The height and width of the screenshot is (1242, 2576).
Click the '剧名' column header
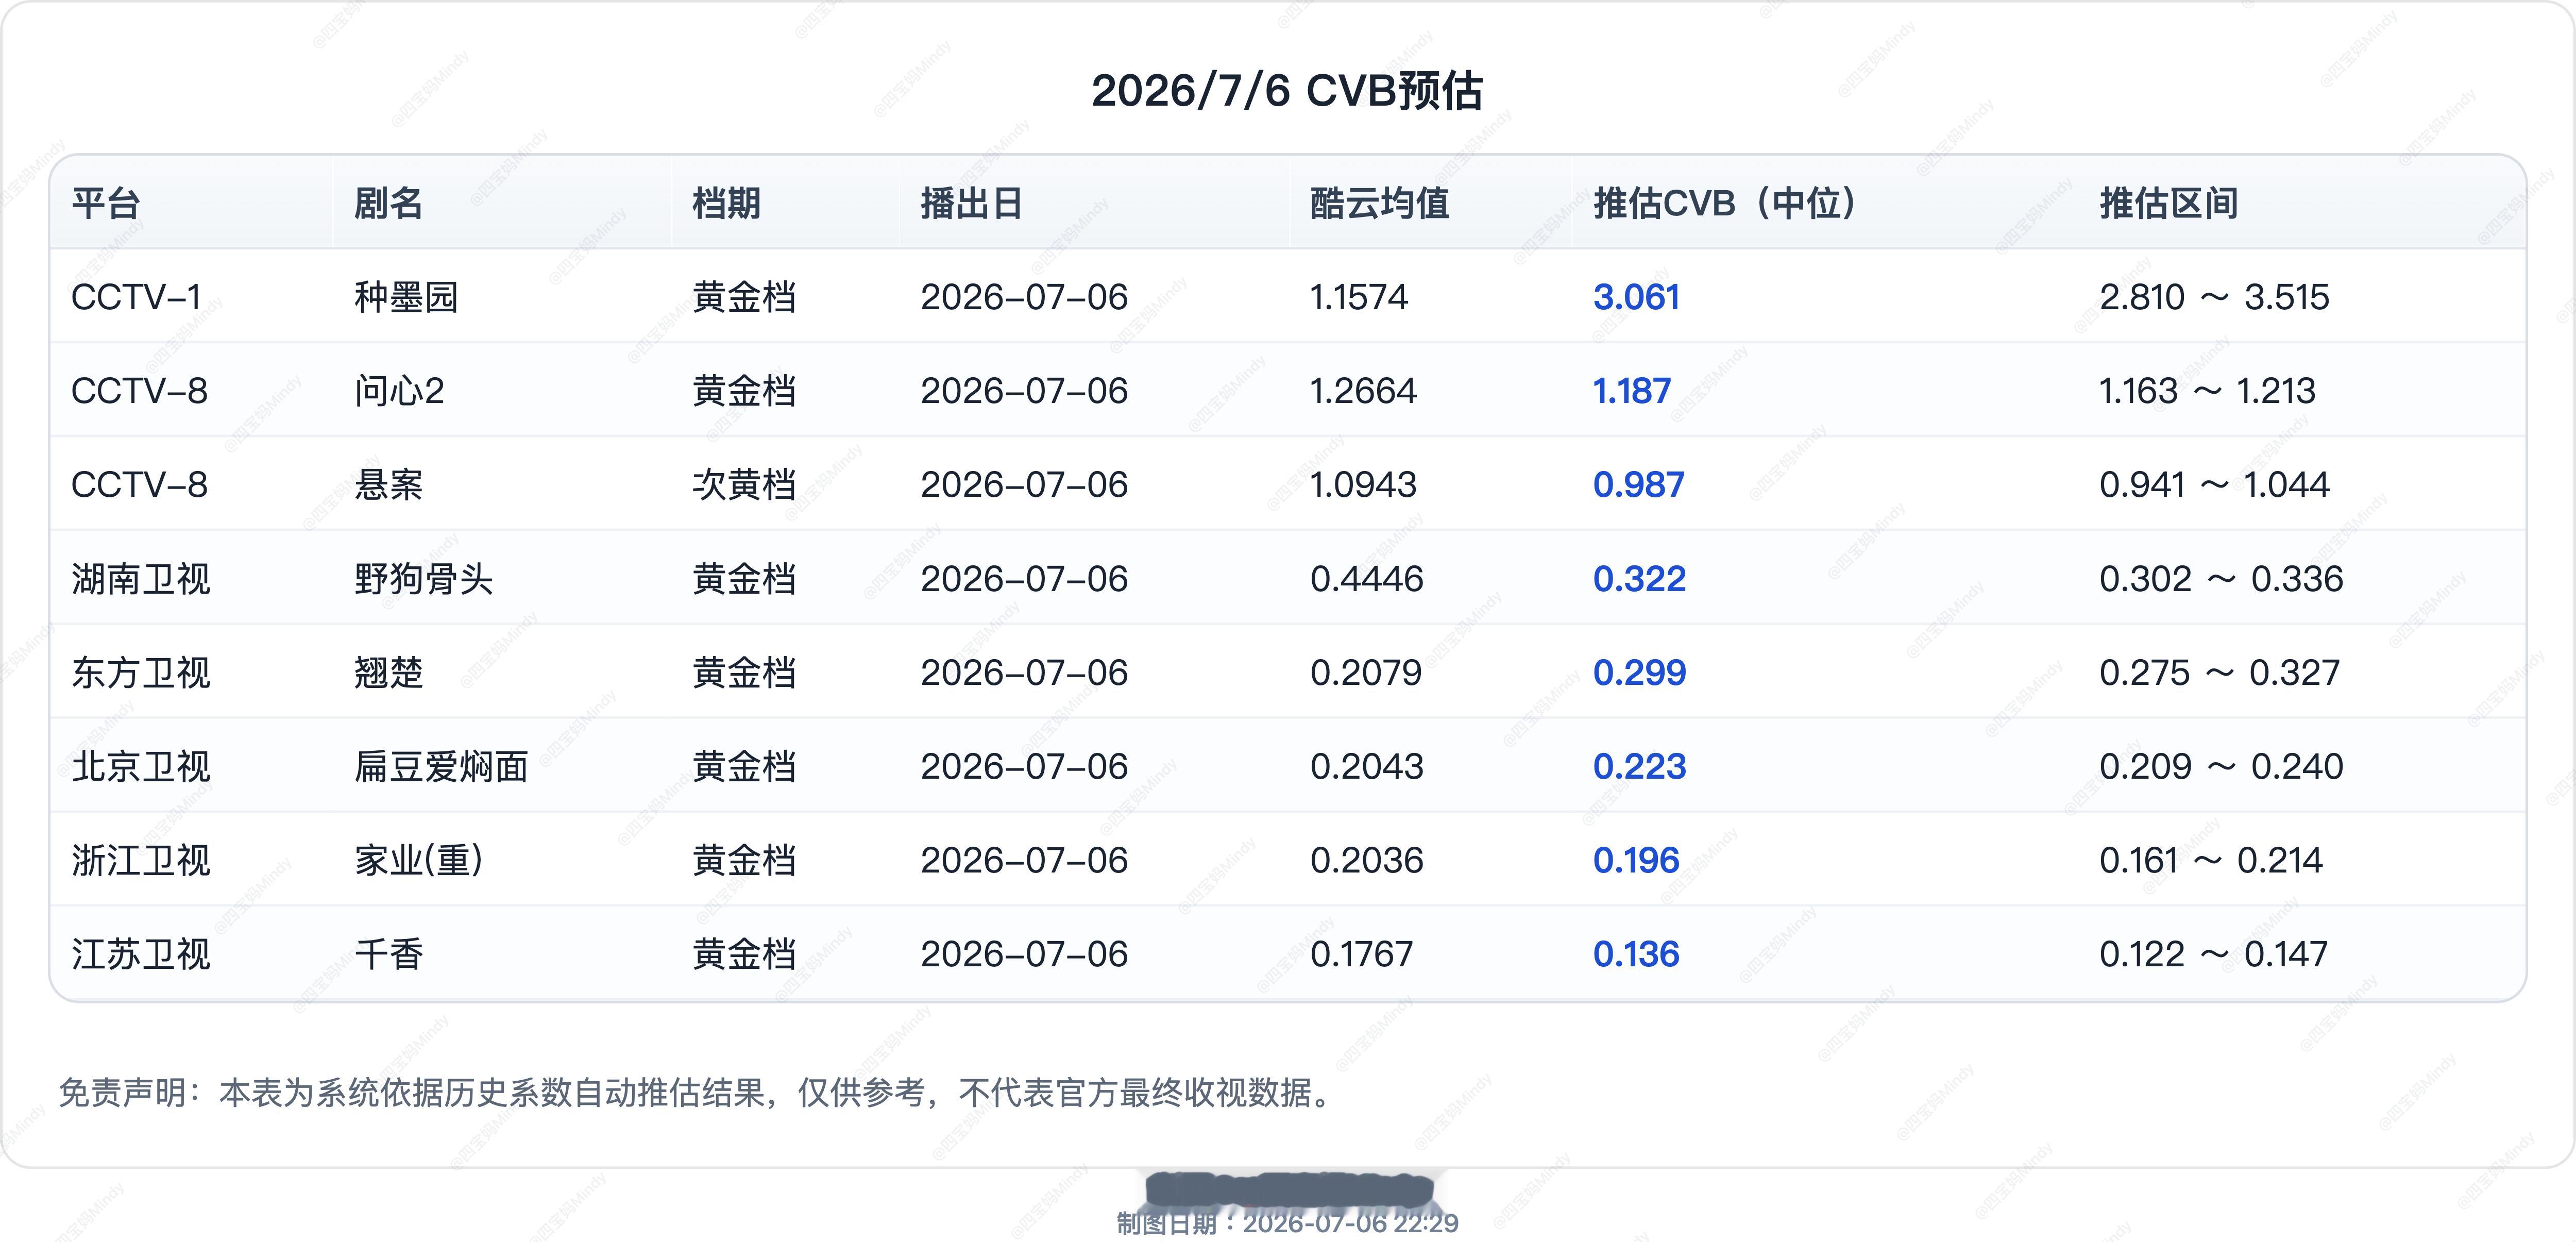pos(388,203)
